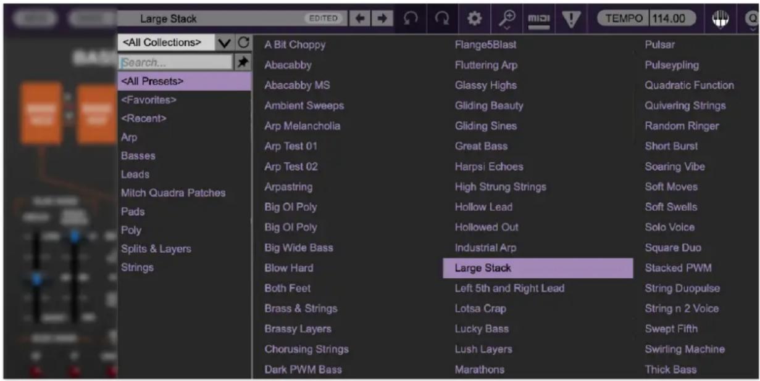Select the Lotsa Crap preset
Viewport: 760px width, 381px height.
(x=480, y=308)
